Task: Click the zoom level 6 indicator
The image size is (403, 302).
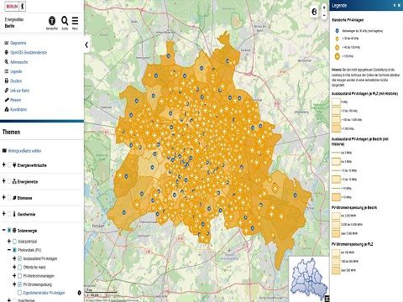Action: pos(314,12)
